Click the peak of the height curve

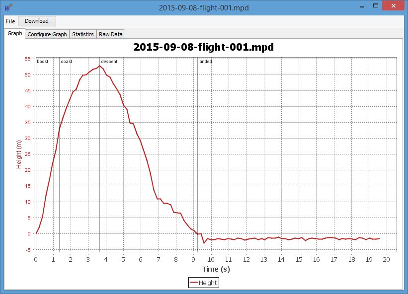(x=100, y=66)
